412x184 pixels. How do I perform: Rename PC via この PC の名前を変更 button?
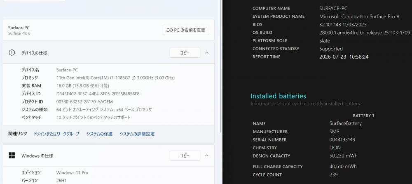186,30
